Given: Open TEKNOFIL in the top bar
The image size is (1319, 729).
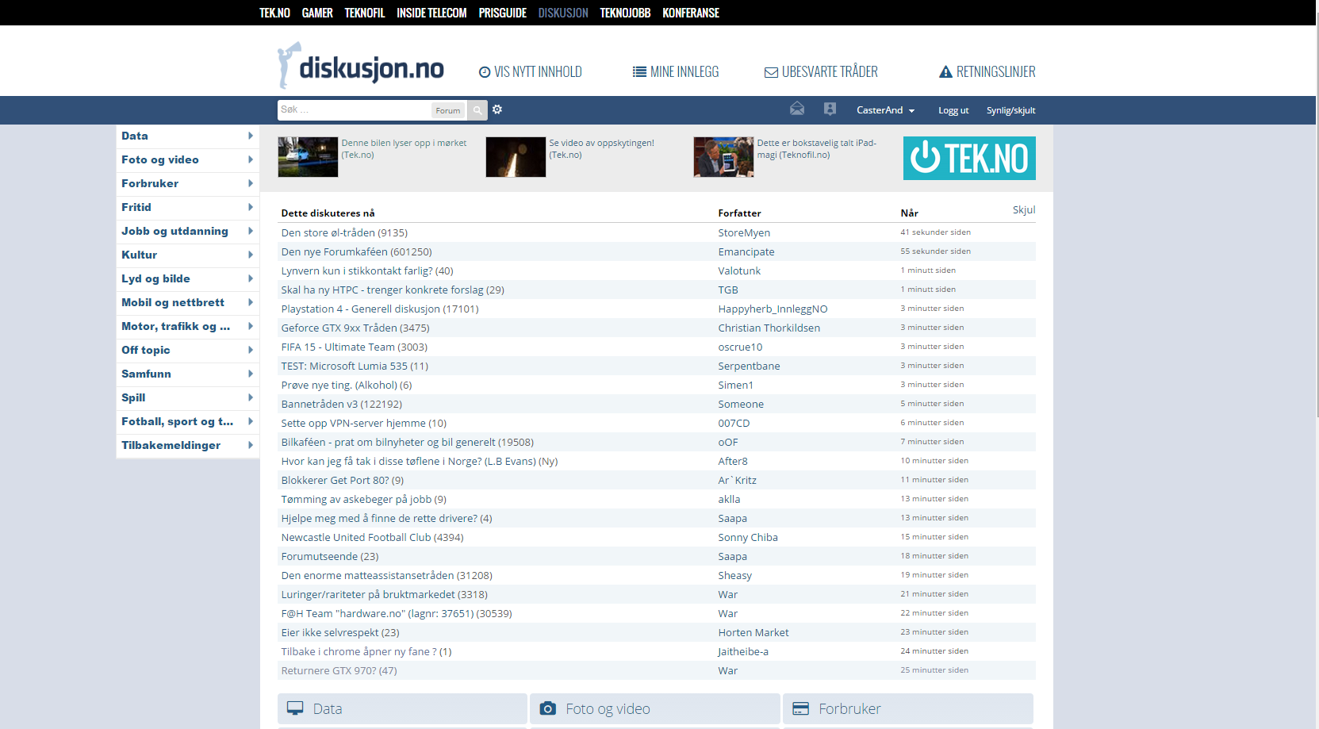Looking at the screenshot, I should [365, 13].
